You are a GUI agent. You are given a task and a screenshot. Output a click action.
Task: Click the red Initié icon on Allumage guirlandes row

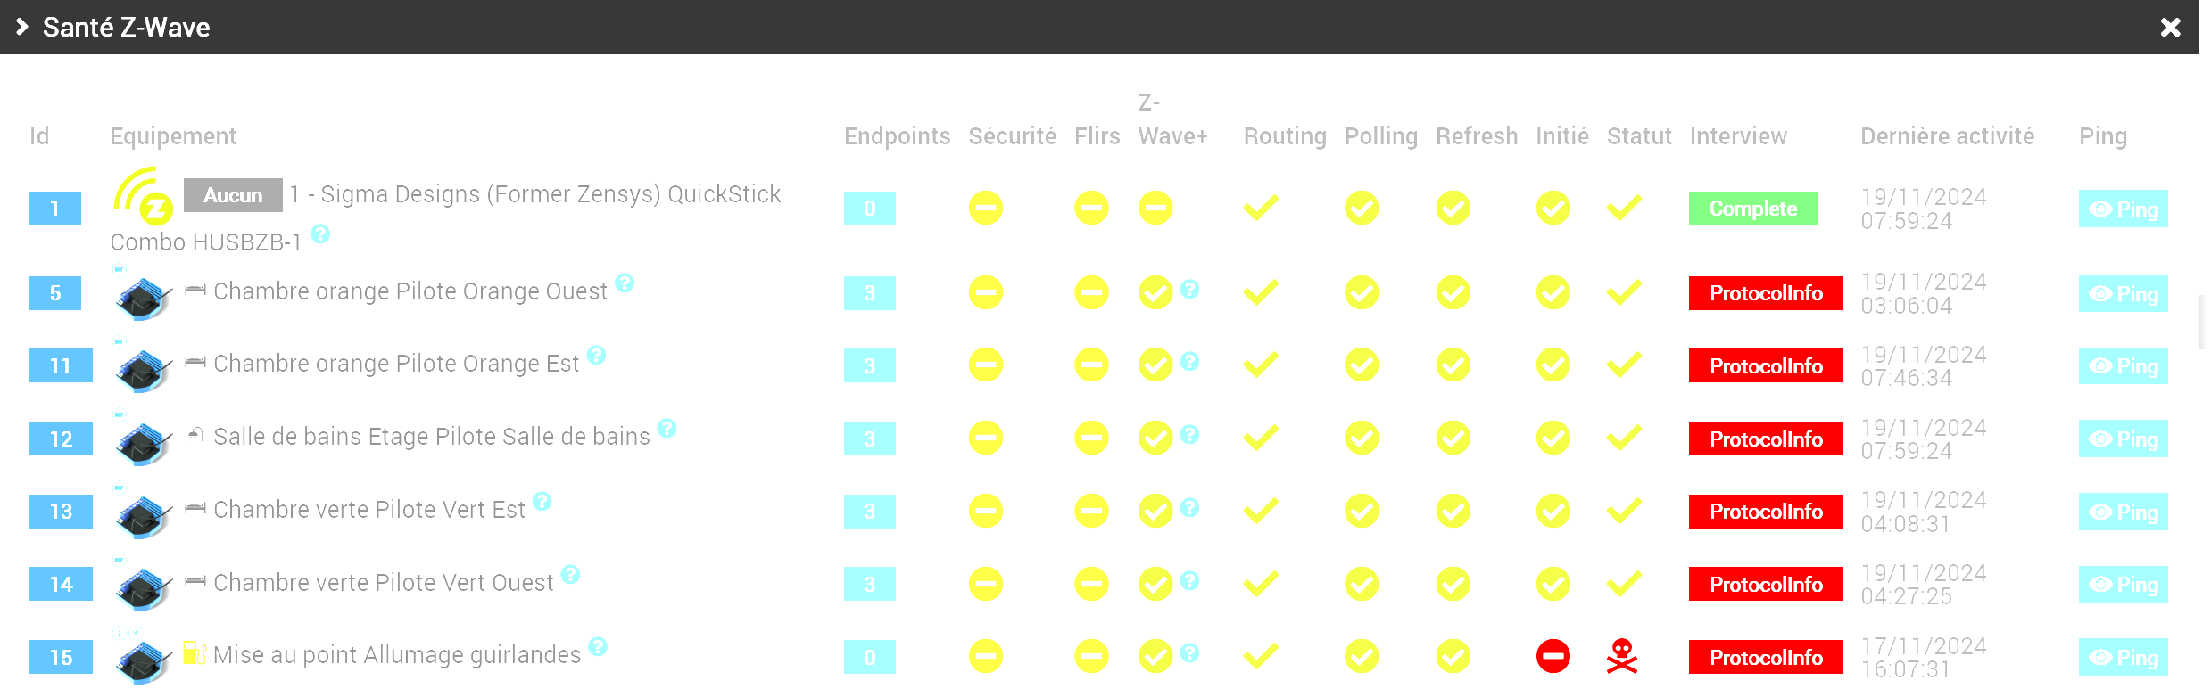(1553, 657)
